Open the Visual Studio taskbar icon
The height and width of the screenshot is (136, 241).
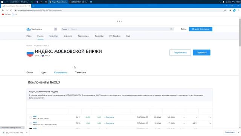point(37,2)
